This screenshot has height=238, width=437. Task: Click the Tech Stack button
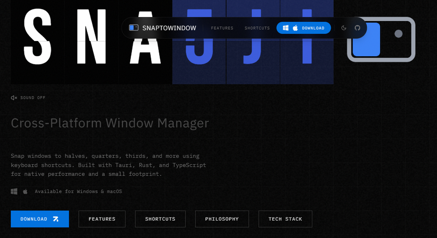click(285, 219)
